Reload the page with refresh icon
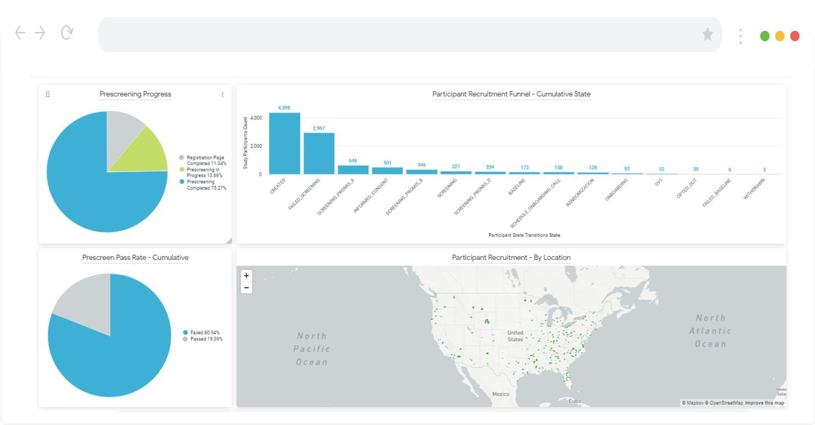 coord(67,33)
